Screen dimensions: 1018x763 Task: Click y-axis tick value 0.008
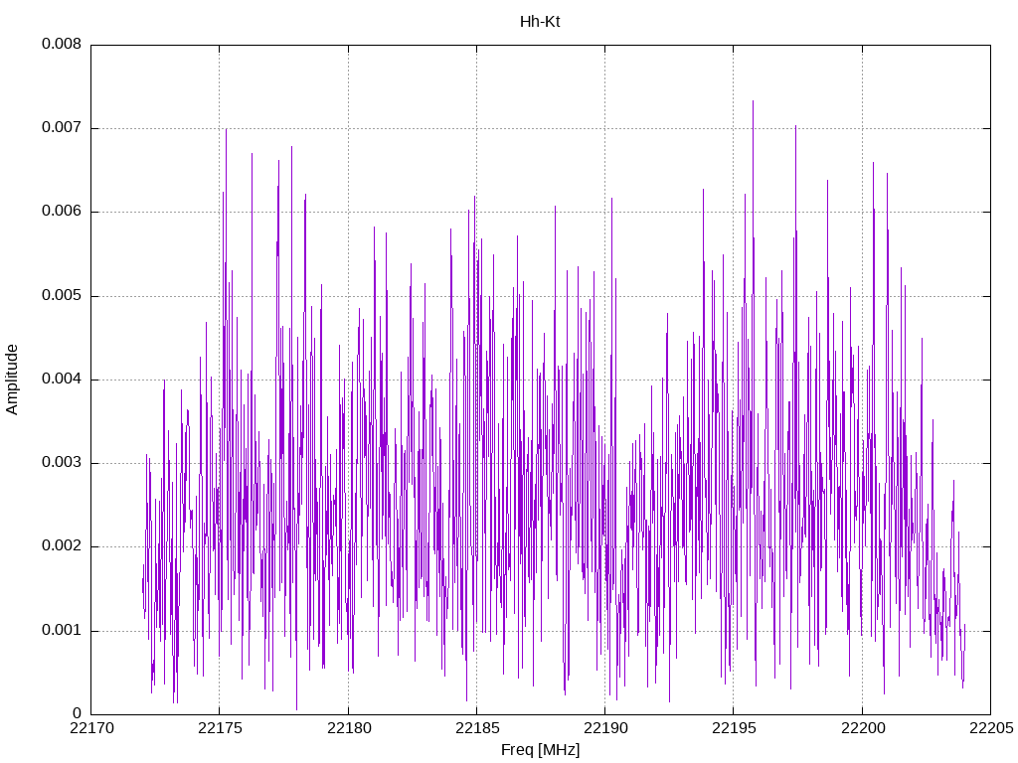click(62, 44)
